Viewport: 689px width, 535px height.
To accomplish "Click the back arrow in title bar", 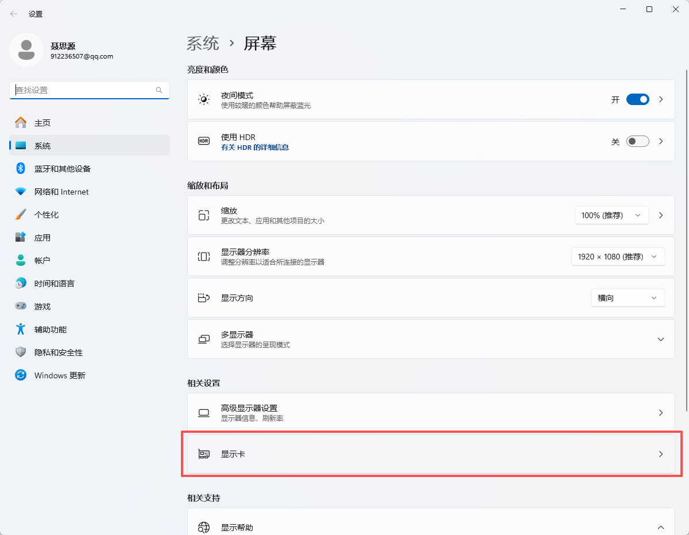I will [x=14, y=14].
